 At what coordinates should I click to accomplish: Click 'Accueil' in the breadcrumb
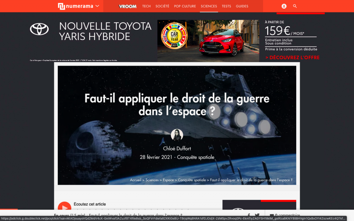136,180
